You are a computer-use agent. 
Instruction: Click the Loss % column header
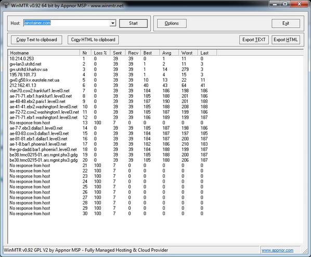point(100,53)
